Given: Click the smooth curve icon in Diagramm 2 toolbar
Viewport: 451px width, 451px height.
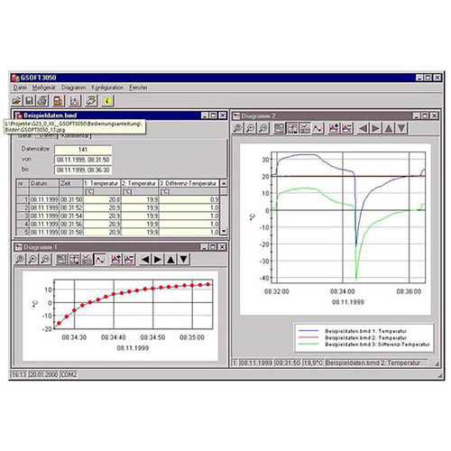Looking at the screenshot, I should click(318, 128).
